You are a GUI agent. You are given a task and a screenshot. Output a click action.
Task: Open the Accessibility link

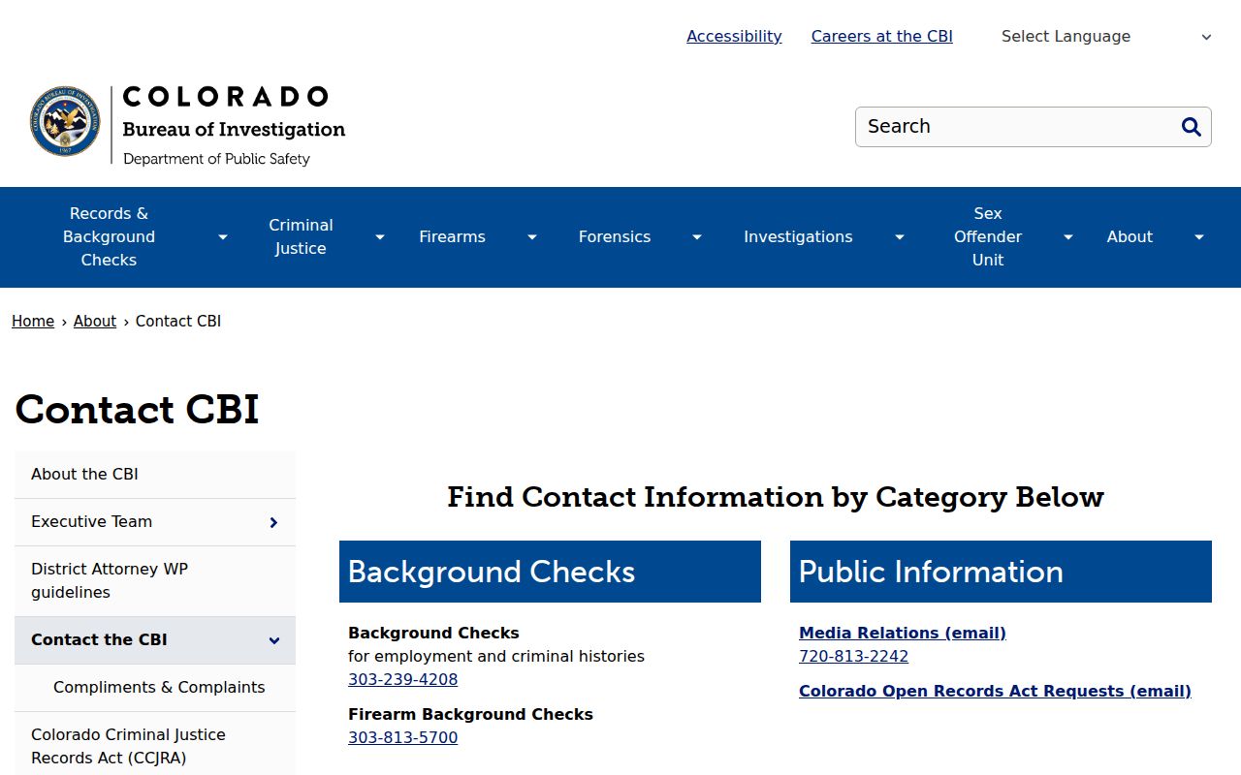[734, 37]
